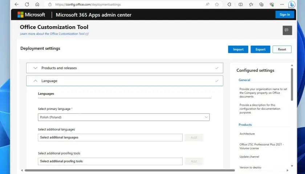Click Select additional languages field
305x174 pixels.
[110, 137]
